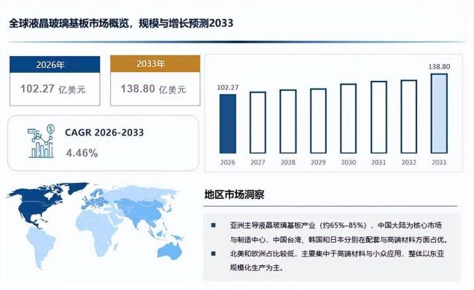Click the 102.27 label above bar
The image size is (474, 290).
tap(228, 87)
